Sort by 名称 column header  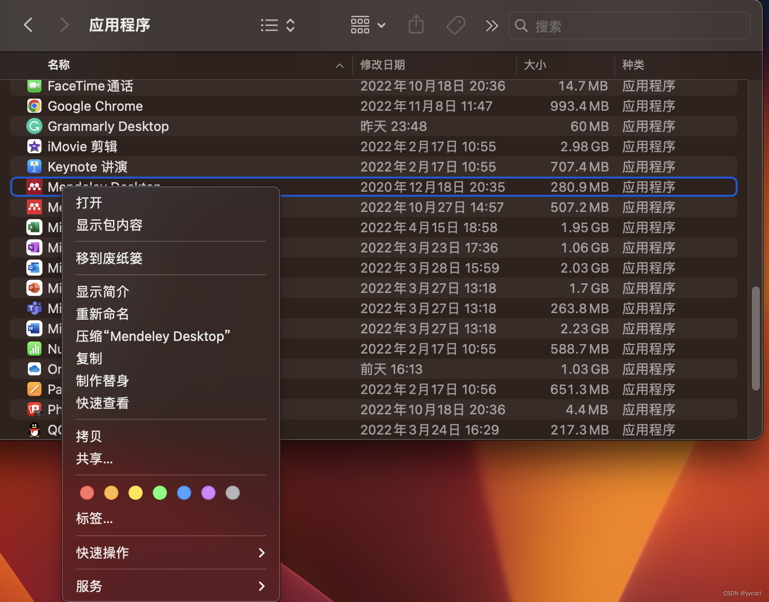tap(59, 65)
